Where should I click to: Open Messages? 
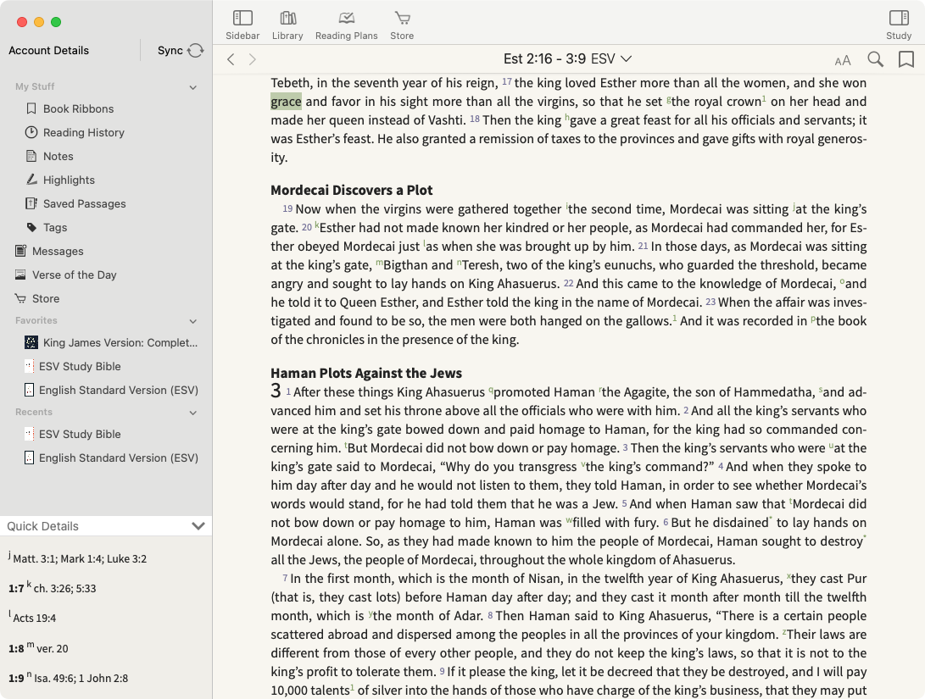coord(49,251)
